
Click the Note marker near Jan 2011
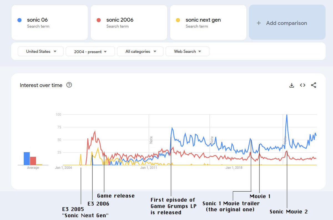point(151,140)
